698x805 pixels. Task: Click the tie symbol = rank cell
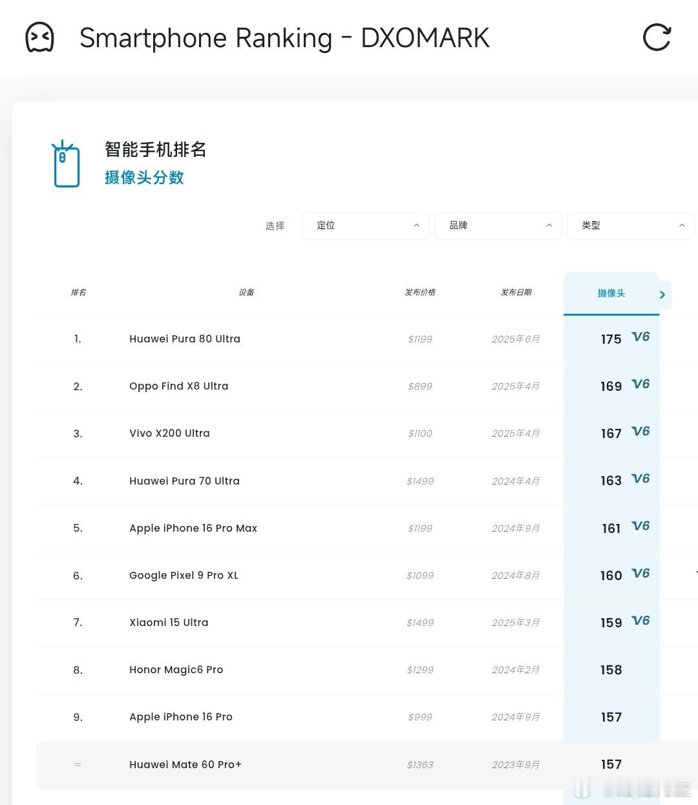pyautogui.click(x=78, y=765)
